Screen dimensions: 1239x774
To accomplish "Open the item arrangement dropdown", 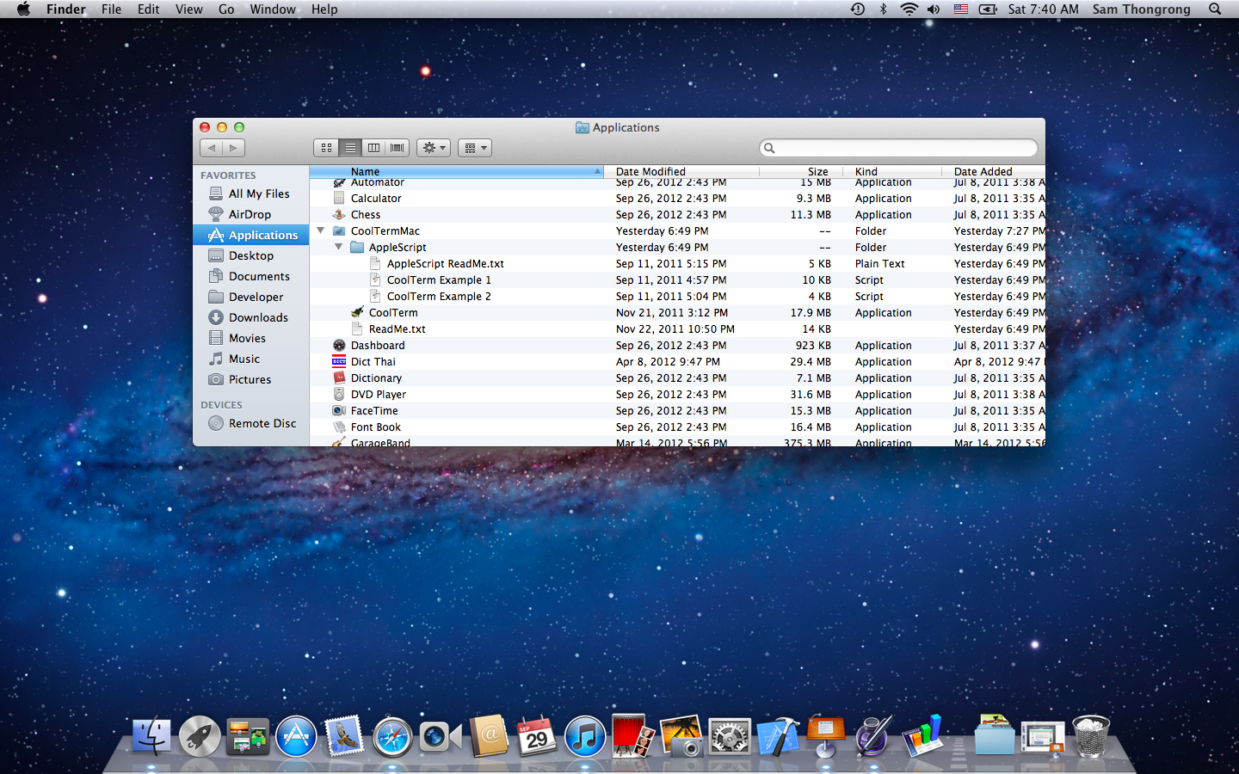I will (475, 148).
